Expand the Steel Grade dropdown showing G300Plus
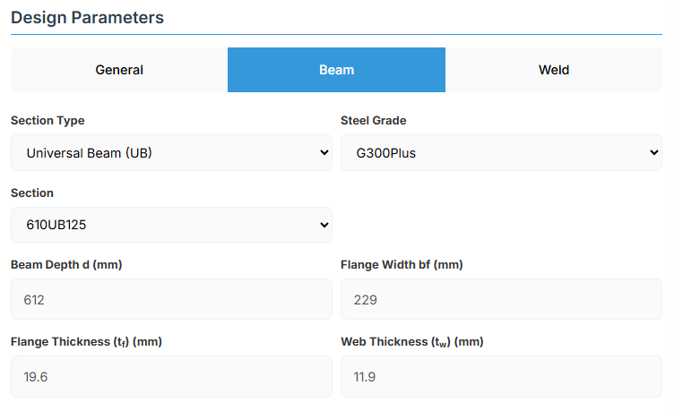674x411 pixels. click(500, 153)
